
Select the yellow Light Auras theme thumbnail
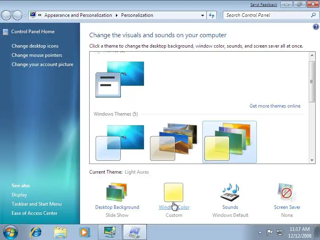pos(229,142)
